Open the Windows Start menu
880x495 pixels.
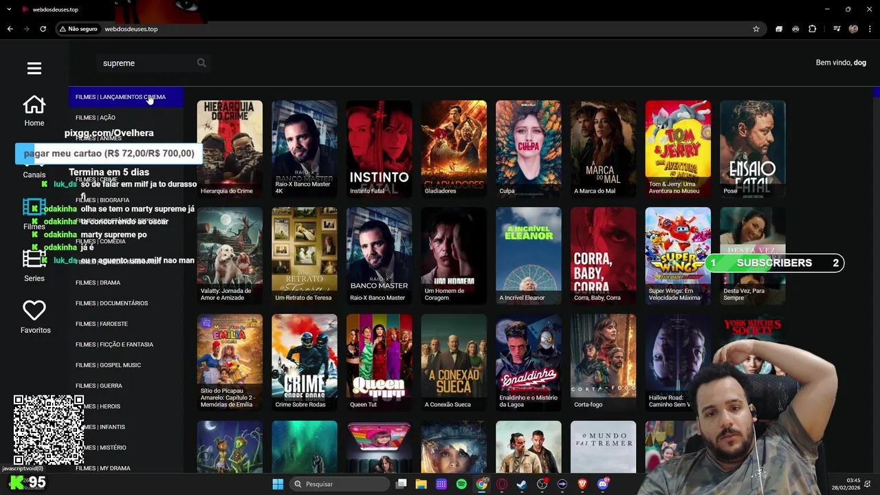[x=278, y=484]
